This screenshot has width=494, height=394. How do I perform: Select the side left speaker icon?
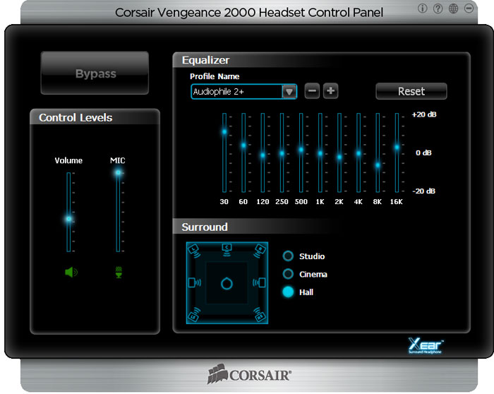[194, 282]
